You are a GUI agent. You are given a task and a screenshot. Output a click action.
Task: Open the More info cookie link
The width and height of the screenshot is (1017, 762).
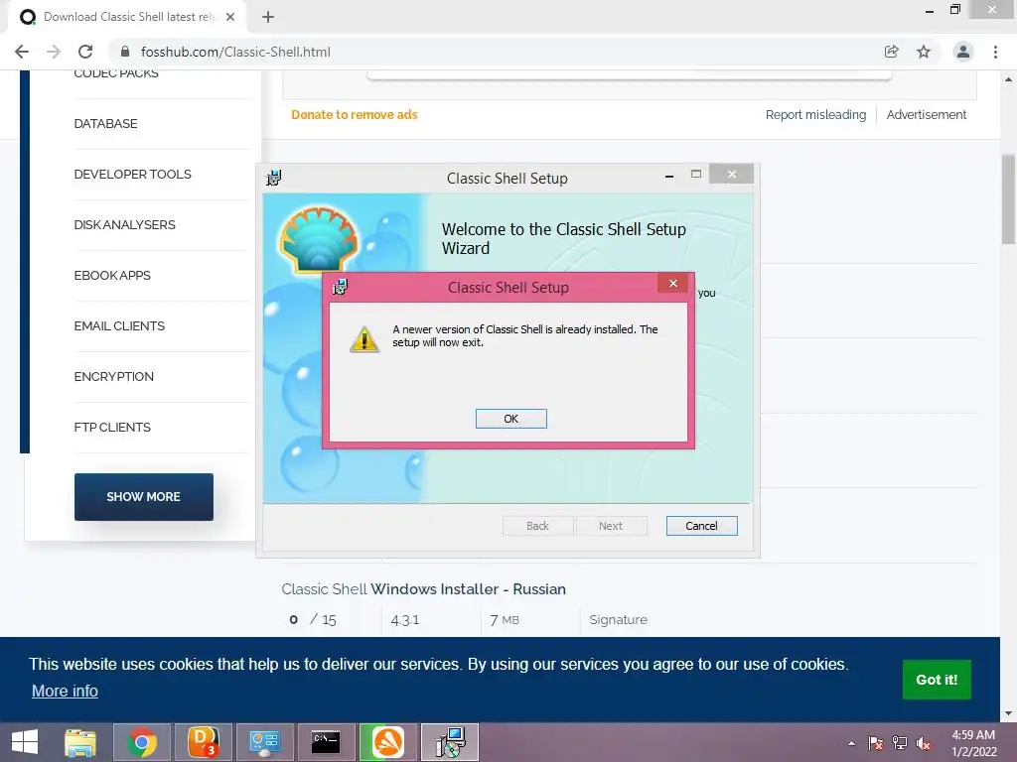pyautogui.click(x=65, y=691)
